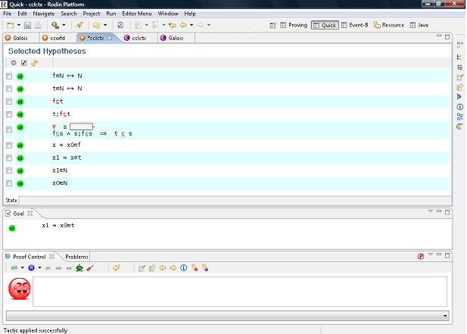Click the red input box in quantified hypothesis

[81, 126]
